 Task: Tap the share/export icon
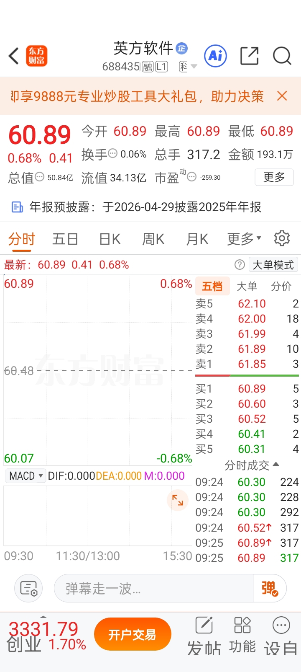[250, 56]
